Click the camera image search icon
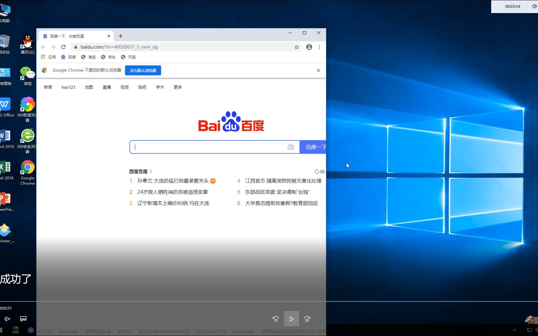 click(291, 147)
